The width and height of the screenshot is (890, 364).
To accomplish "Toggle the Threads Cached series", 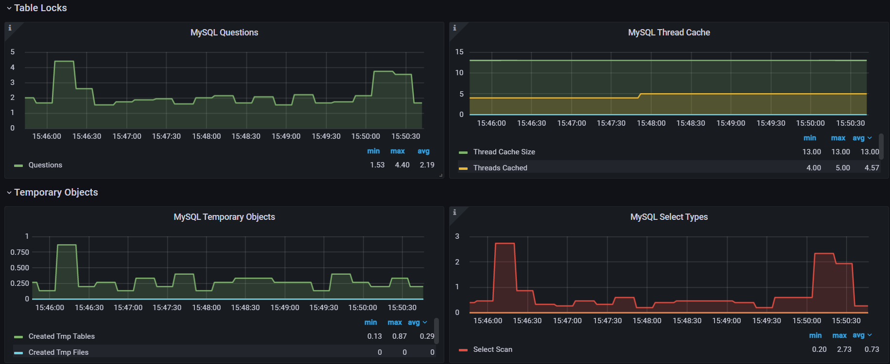I will click(500, 168).
